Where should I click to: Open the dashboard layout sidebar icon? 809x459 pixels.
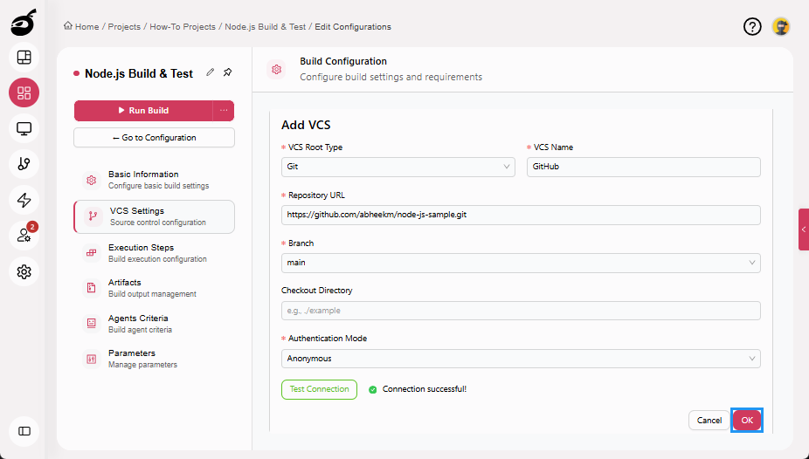click(x=24, y=58)
